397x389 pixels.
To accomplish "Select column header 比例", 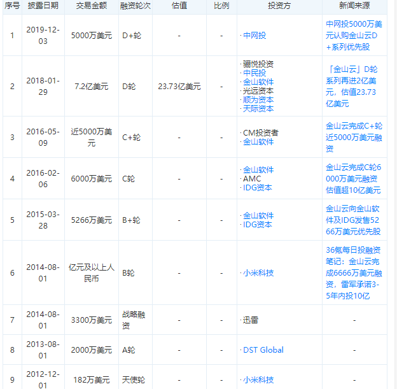I will click(221, 6).
